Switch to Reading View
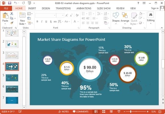The width and height of the screenshot is (165, 114). coord(111,111)
